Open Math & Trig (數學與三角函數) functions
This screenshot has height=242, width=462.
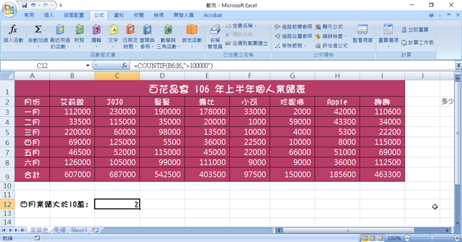pyautogui.click(x=167, y=36)
